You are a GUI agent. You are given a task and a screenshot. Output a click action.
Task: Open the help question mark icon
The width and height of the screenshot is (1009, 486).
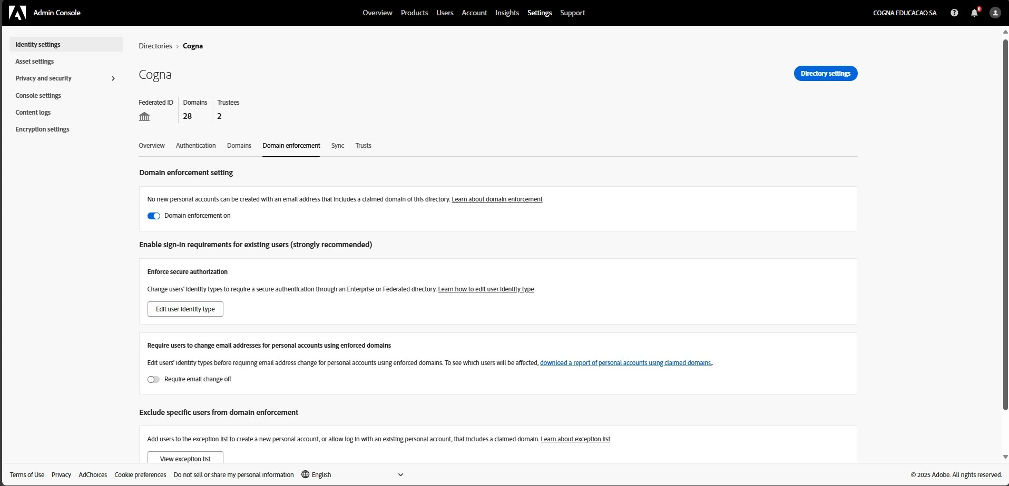click(954, 13)
